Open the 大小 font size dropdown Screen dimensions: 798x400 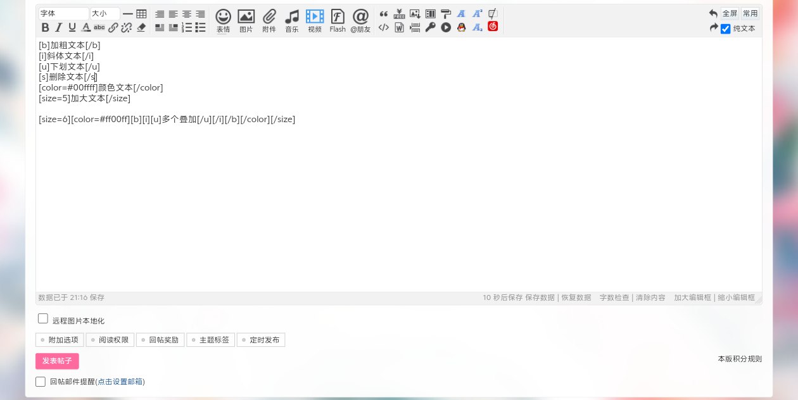[x=105, y=13]
